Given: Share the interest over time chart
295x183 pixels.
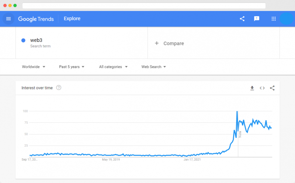Looking at the screenshot, I should pos(272,88).
